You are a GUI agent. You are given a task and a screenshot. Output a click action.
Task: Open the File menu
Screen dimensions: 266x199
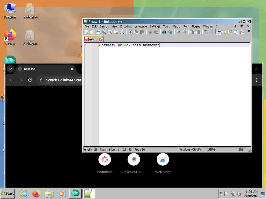coord(87,26)
